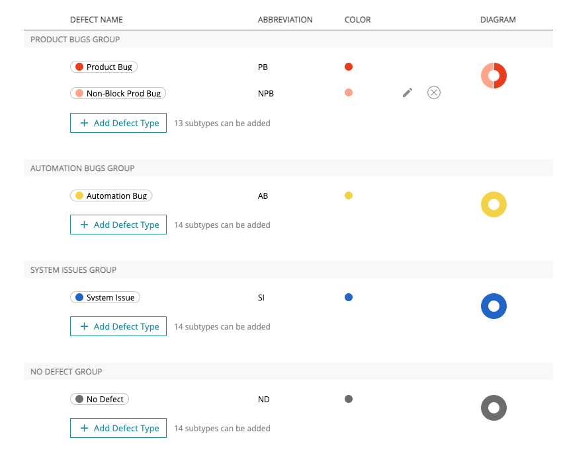The width and height of the screenshot is (561, 461).
Task: Click the DEFECT NAME column header
Action: tap(96, 20)
